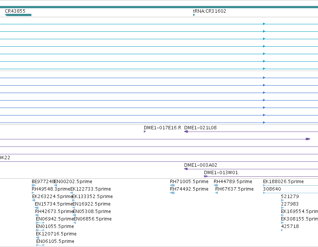Select the DME1-003A02 purple arrowhead
Image resolution: width=318 pixels, height=247 pixels.
pyautogui.click(x=186, y=169)
